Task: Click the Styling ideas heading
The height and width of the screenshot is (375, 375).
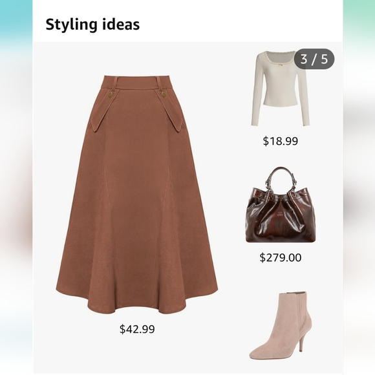Action: (92, 25)
